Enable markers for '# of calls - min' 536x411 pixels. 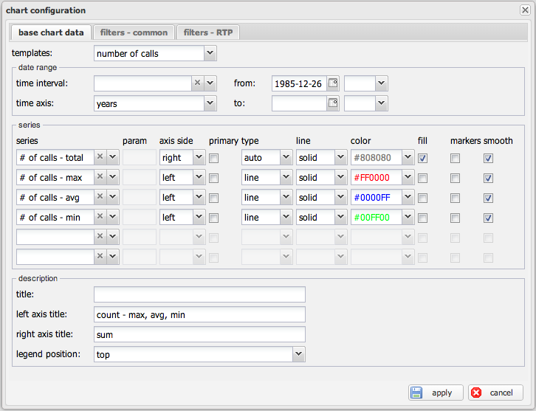coord(455,218)
